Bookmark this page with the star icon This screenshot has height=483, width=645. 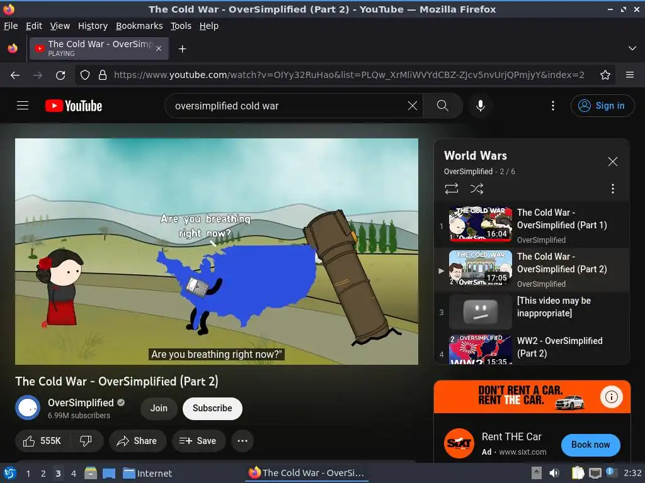[605, 75]
